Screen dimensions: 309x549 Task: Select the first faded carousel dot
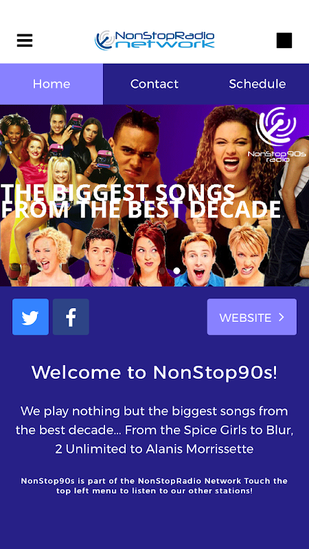[132, 270]
